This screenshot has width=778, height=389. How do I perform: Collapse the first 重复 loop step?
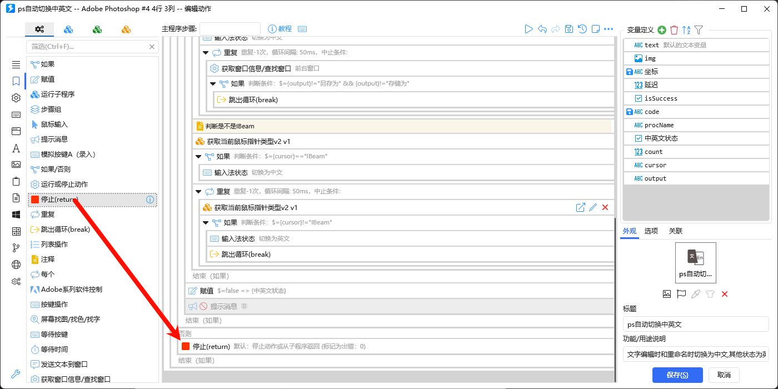(x=205, y=53)
